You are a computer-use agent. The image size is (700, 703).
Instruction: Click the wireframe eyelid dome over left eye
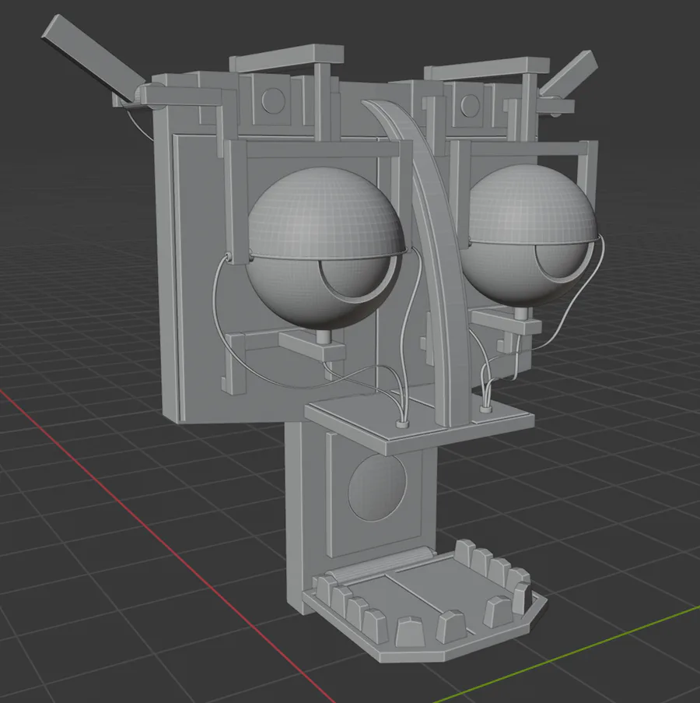pyautogui.click(x=326, y=215)
